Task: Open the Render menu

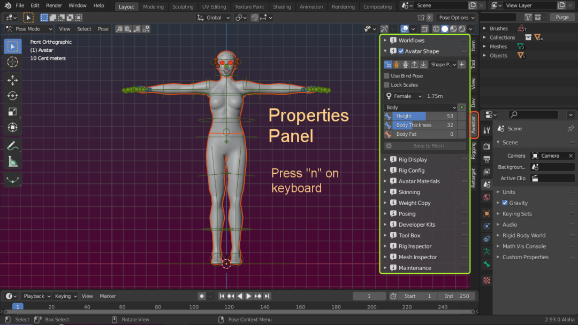Action: pyautogui.click(x=54, y=5)
